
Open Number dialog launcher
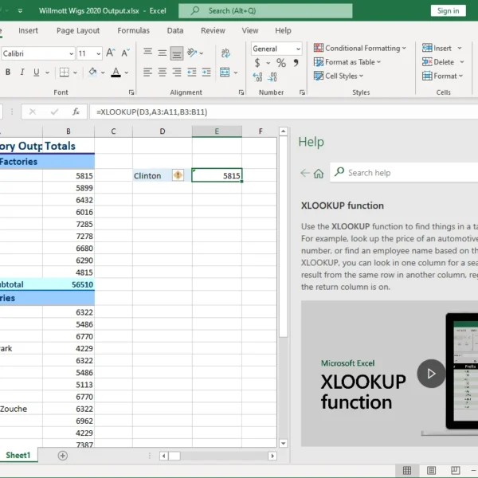[x=302, y=92]
